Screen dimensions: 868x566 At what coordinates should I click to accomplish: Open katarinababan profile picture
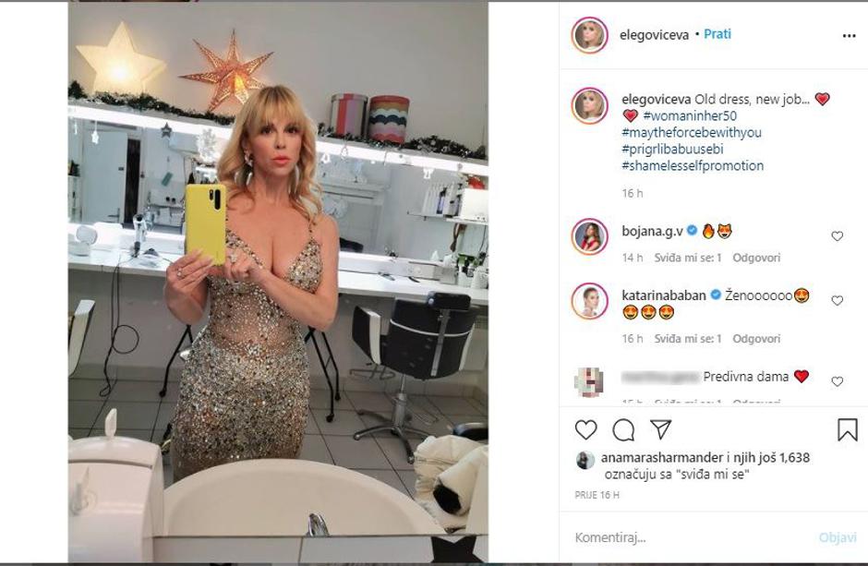point(589,301)
